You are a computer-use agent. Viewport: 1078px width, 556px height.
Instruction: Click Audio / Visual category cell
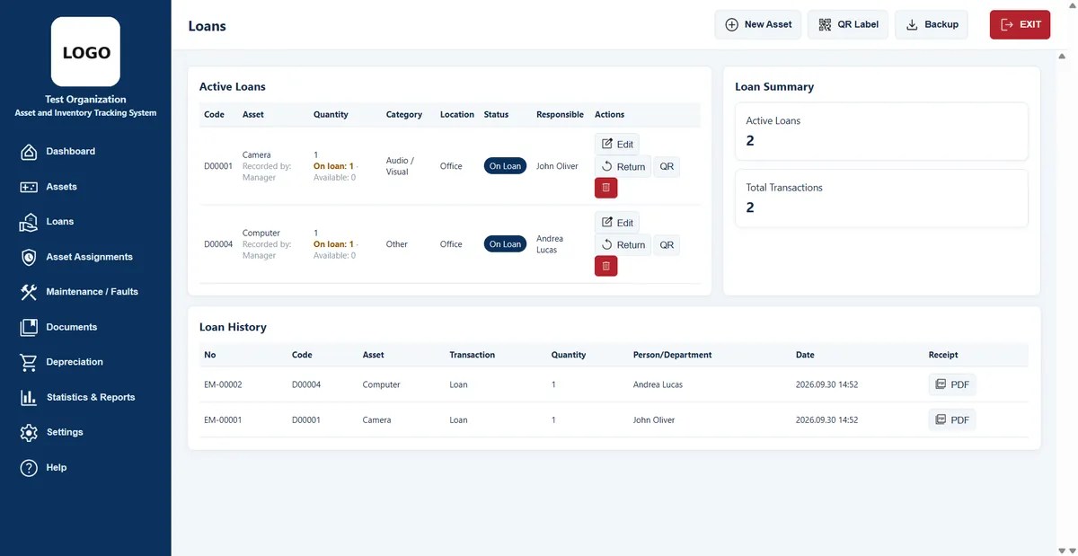pyautogui.click(x=400, y=166)
